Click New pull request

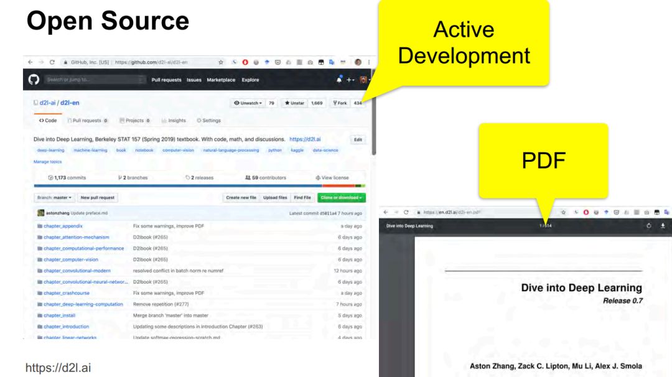tap(97, 197)
